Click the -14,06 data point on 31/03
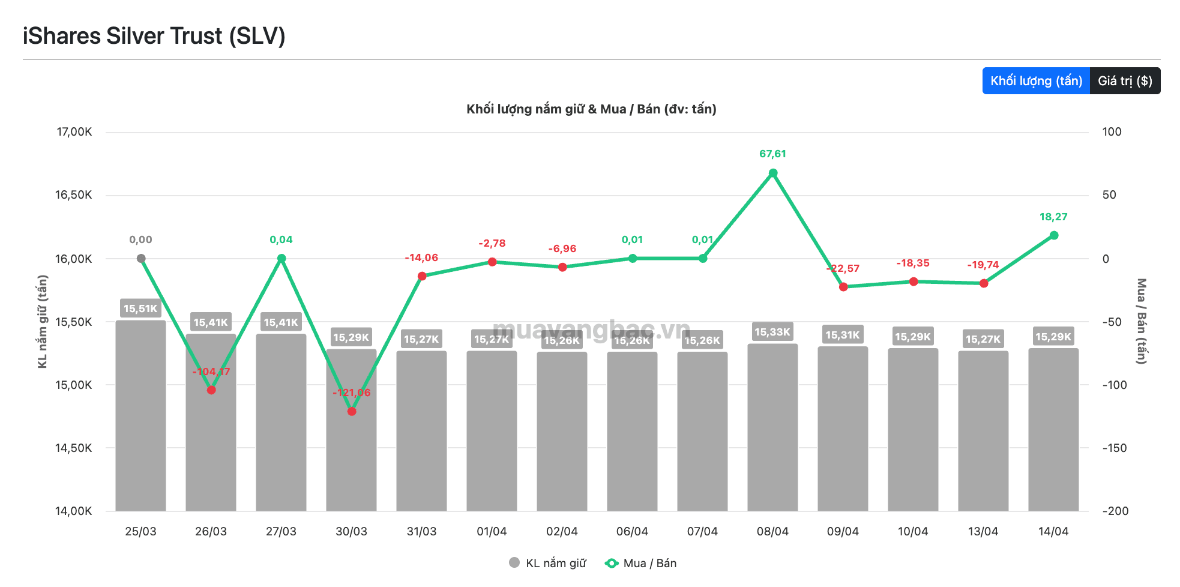This screenshot has height=587, width=1180. coord(422,276)
